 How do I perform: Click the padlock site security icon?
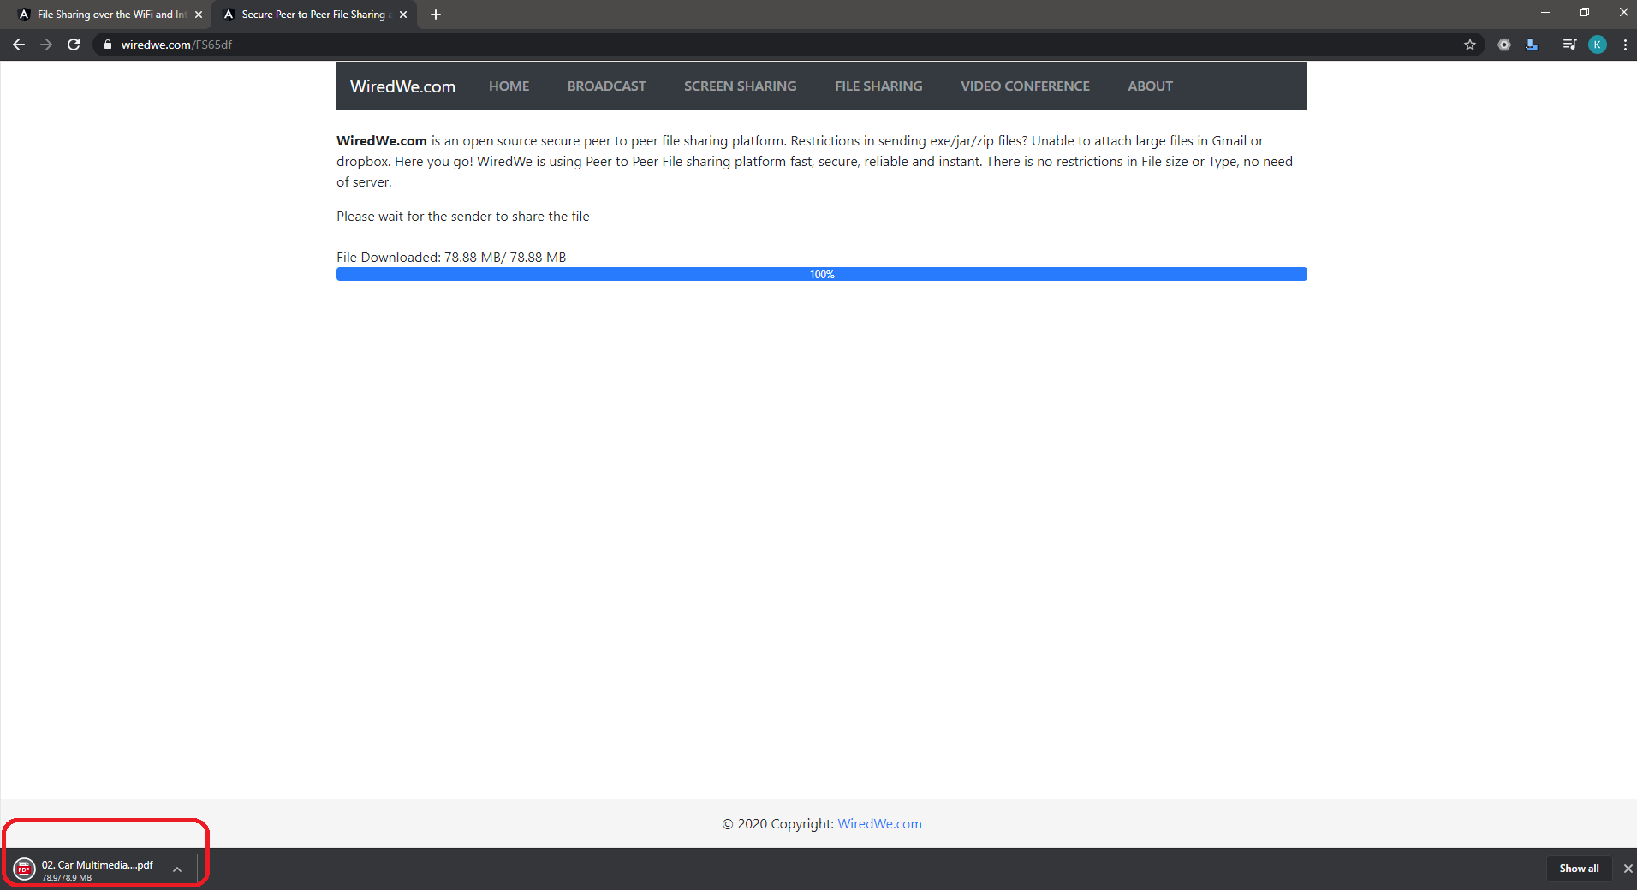pos(108,44)
